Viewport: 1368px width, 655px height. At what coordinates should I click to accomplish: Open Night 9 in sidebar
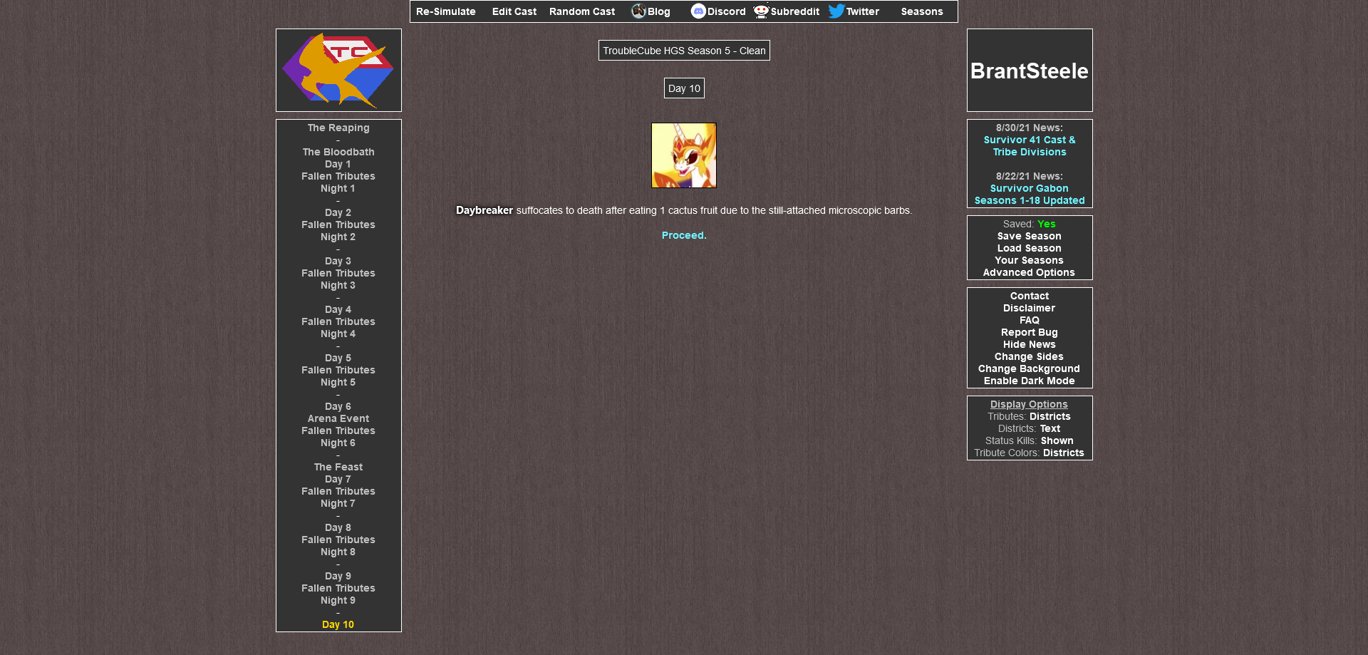(338, 600)
